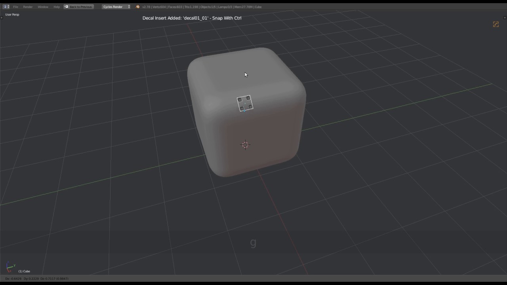The height and width of the screenshot is (285, 507).
Task: Click the Faces:603 statistics text
Action: point(175,7)
